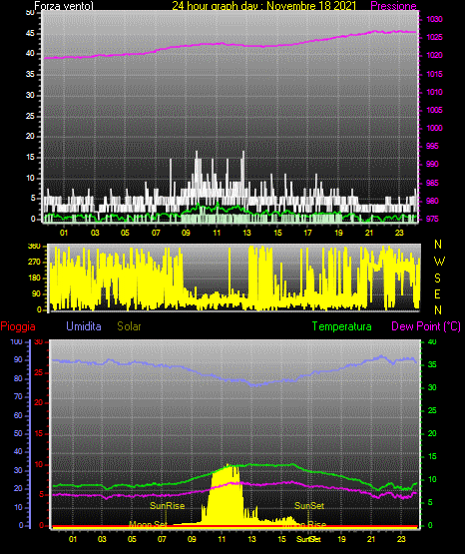Select pressure axis value 985
The image size is (465, 554).
click(433, 183)
